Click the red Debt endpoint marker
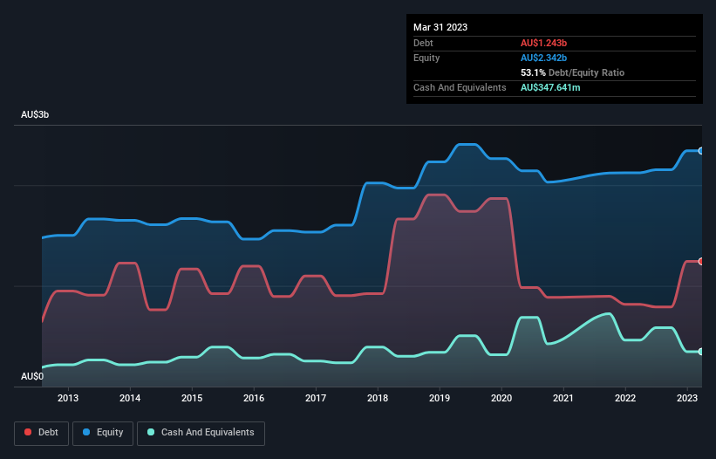The width and height of the screenshot is (716, 459). (x=701, y=262)
